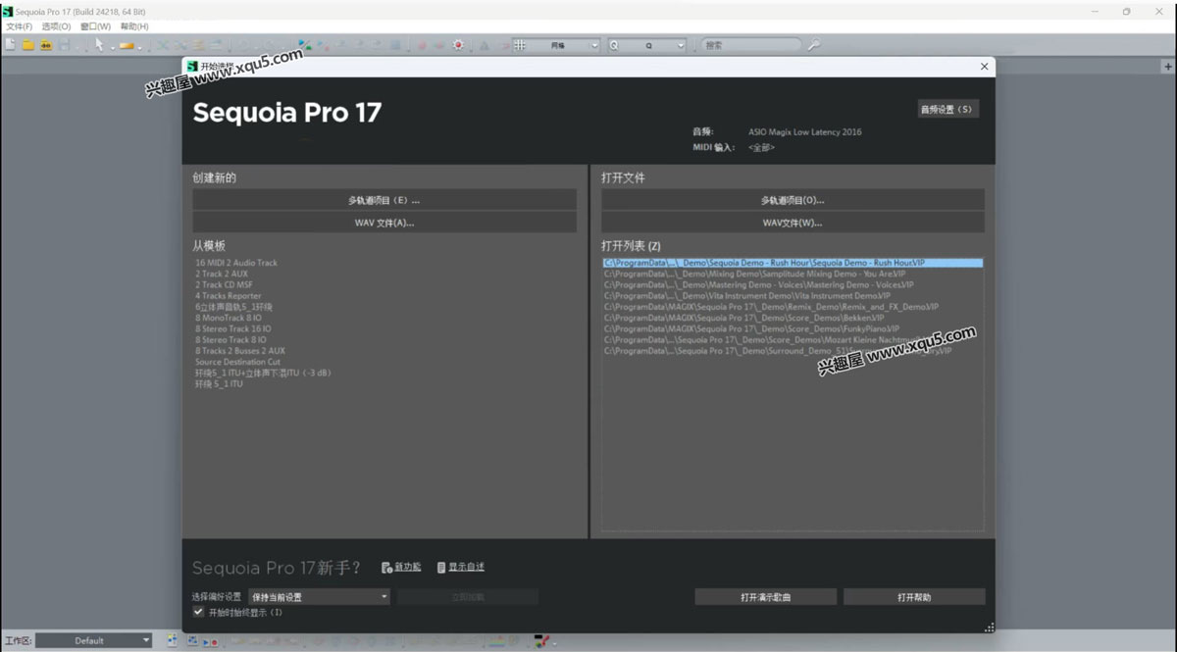Click the green-blue arrows toolbar icon
The height and width of the screenshot is (652, 1177).
pos(304,44)
